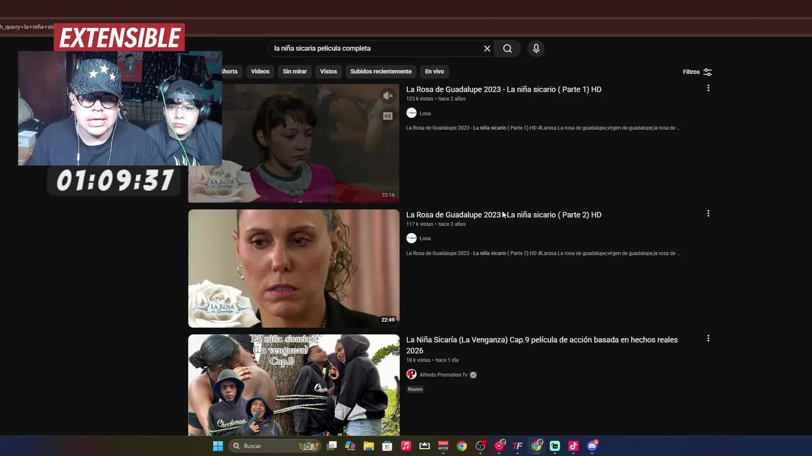812x456 pixels.
Task: Click the Parte 2 video description snippet
Action: [x=543, y=253]
